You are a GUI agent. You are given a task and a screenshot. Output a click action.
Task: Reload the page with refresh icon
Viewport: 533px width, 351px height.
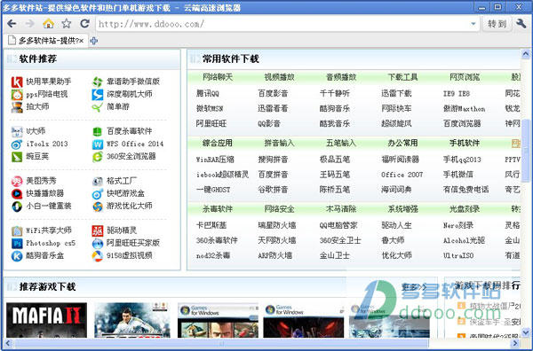point(84,23)
